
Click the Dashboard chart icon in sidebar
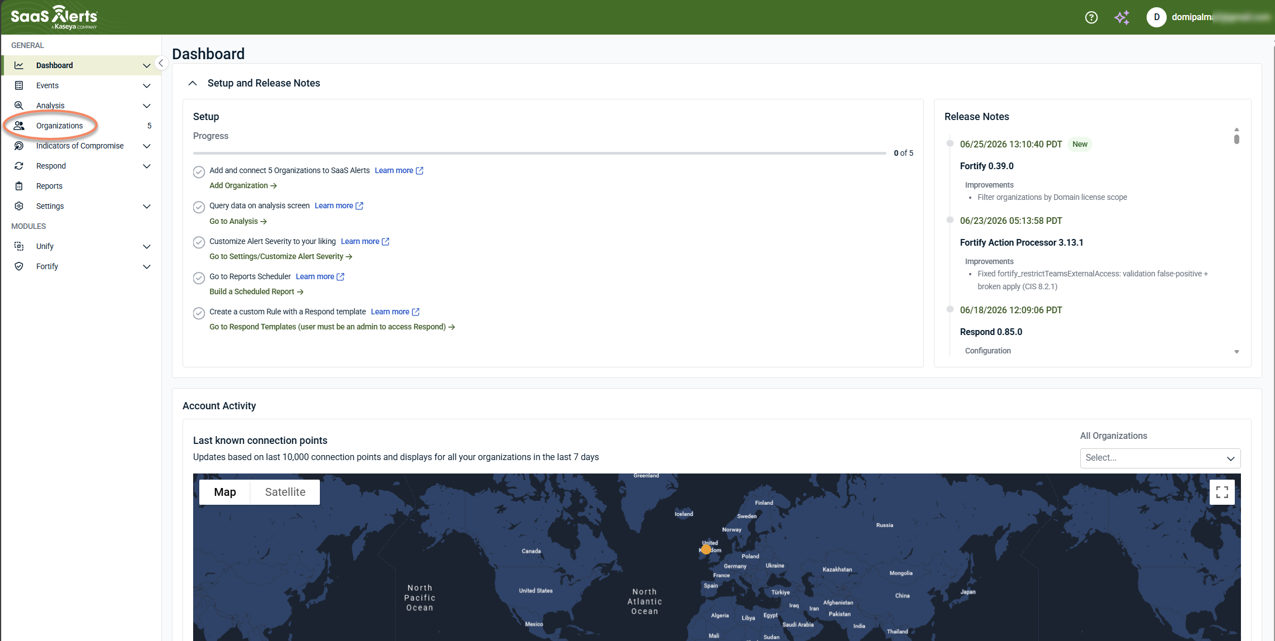(x=19, y=65)
